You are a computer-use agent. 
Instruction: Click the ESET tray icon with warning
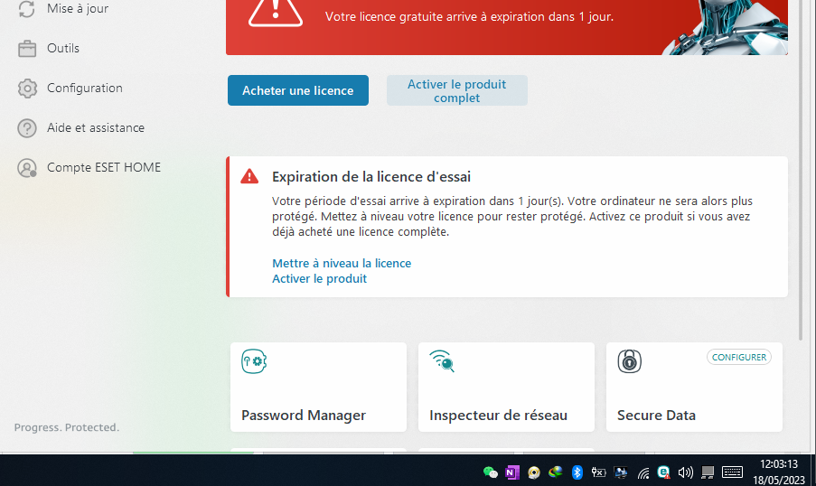663,472
